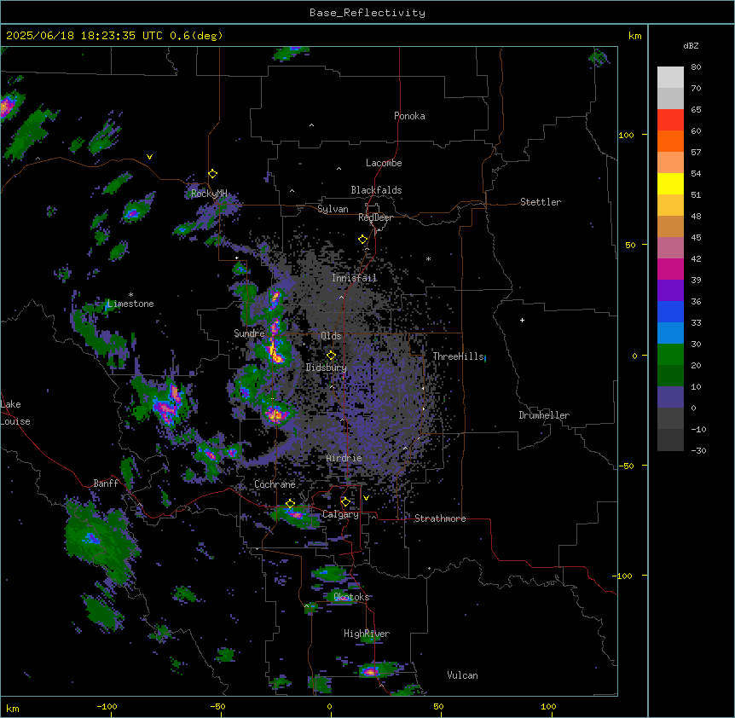Click the asterisk marker above Limestone
This screenshot has height=718, width=735.
click(x=130, y=295)
